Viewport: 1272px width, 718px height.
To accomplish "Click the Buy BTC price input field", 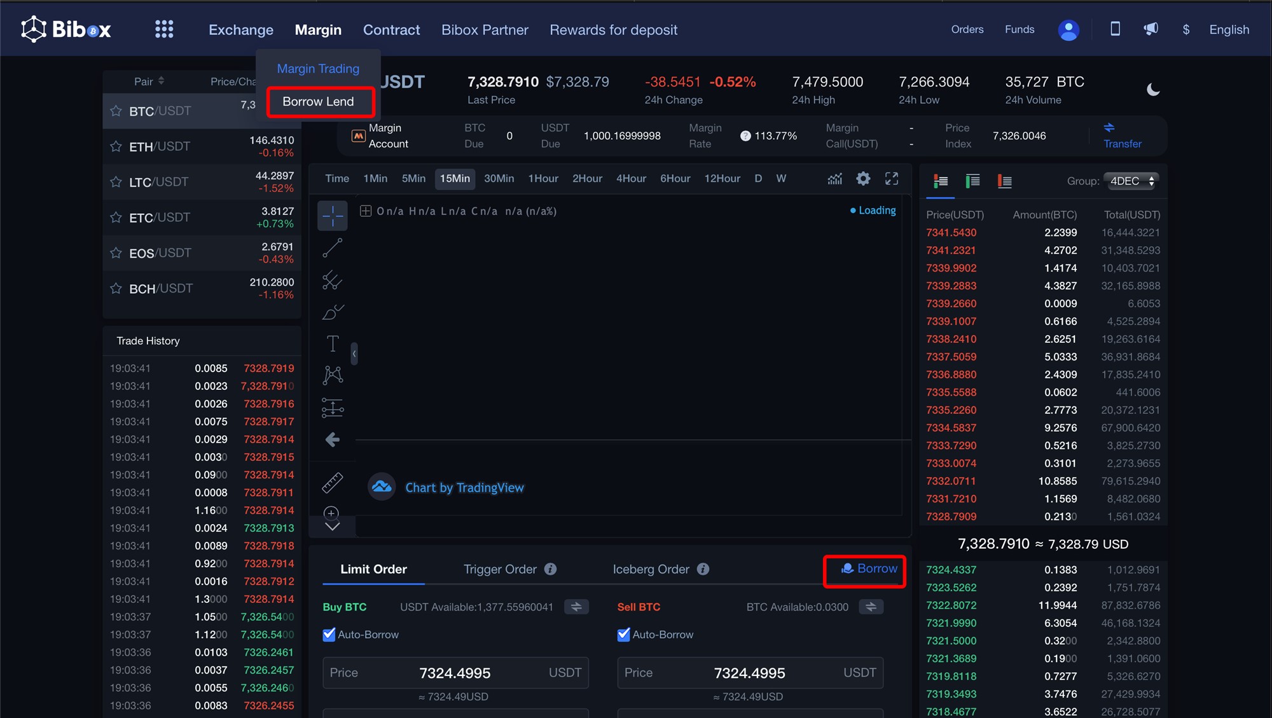I will pos(455,673).
